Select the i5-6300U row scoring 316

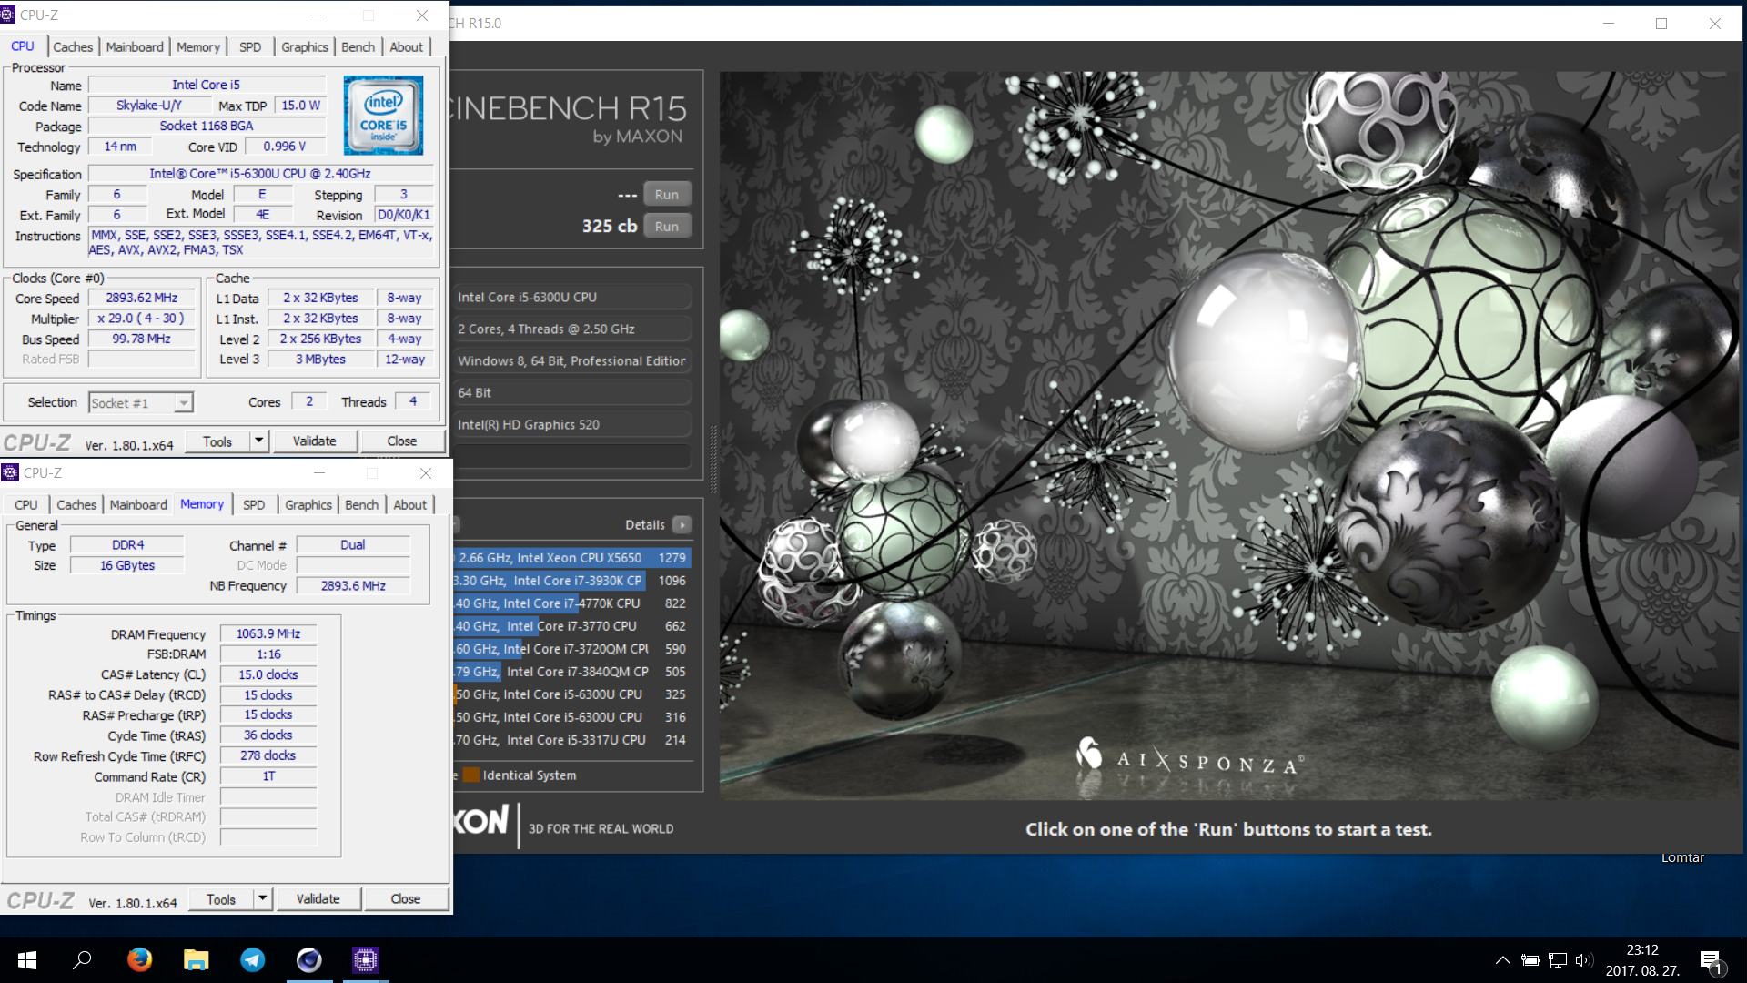click(572, 717)
